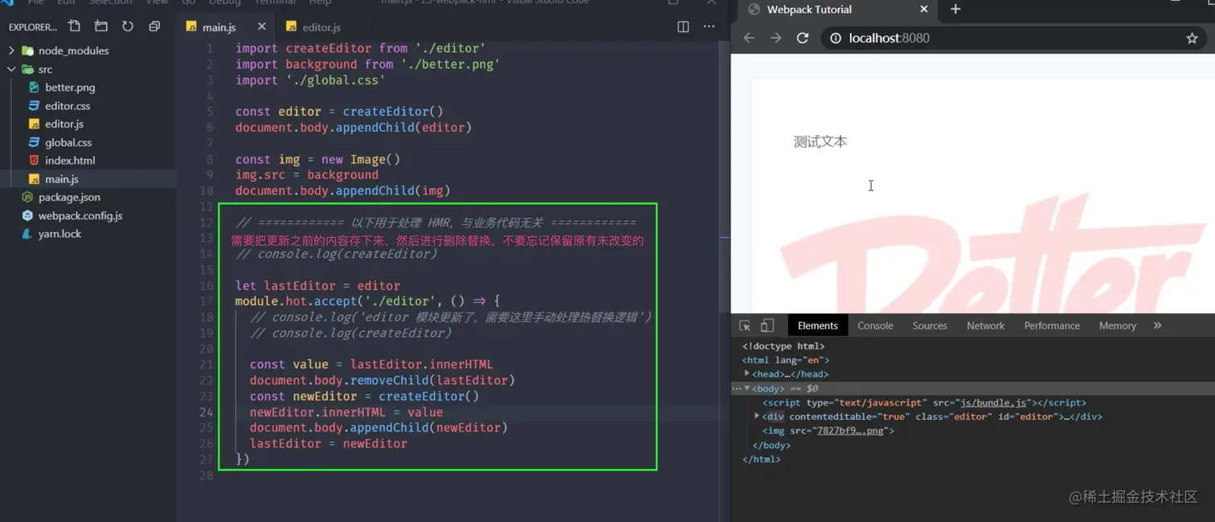Toggle the DevTools device toolbar
Image resolution: width=1215 pixels, height=522 pixels.
pos(767,325)
